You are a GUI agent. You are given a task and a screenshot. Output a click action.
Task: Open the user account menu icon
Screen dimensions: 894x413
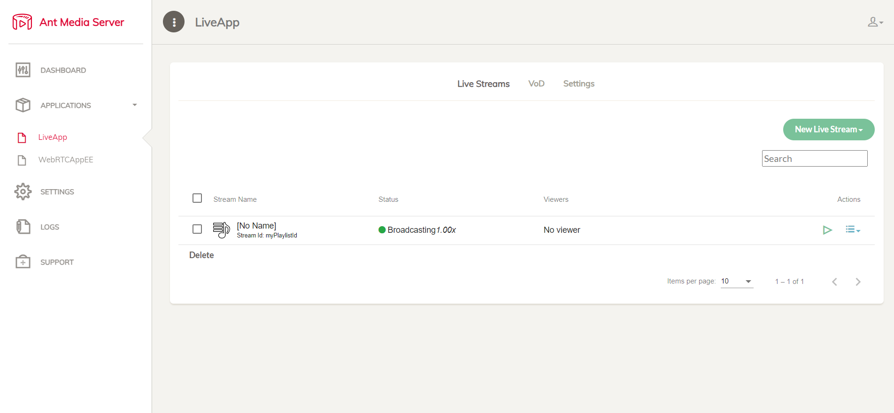point(875,22)
